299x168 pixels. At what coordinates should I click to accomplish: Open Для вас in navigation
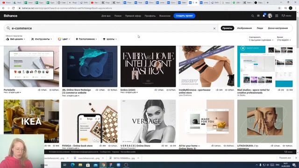click(x=106, y=16)
